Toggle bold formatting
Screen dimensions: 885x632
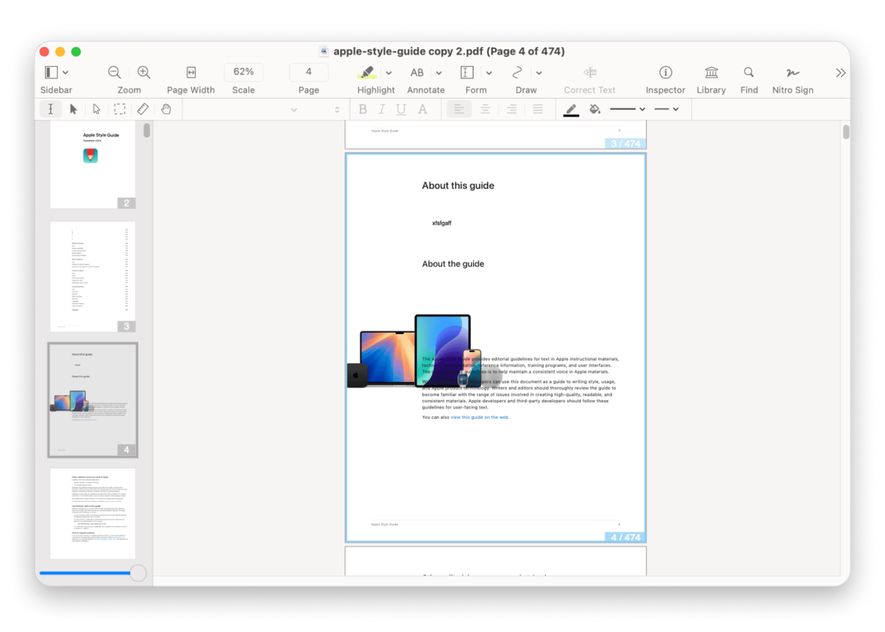[x=363, y=109]
